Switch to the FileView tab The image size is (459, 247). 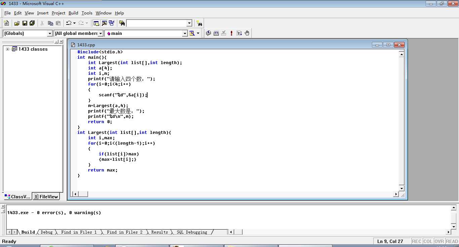46,197
